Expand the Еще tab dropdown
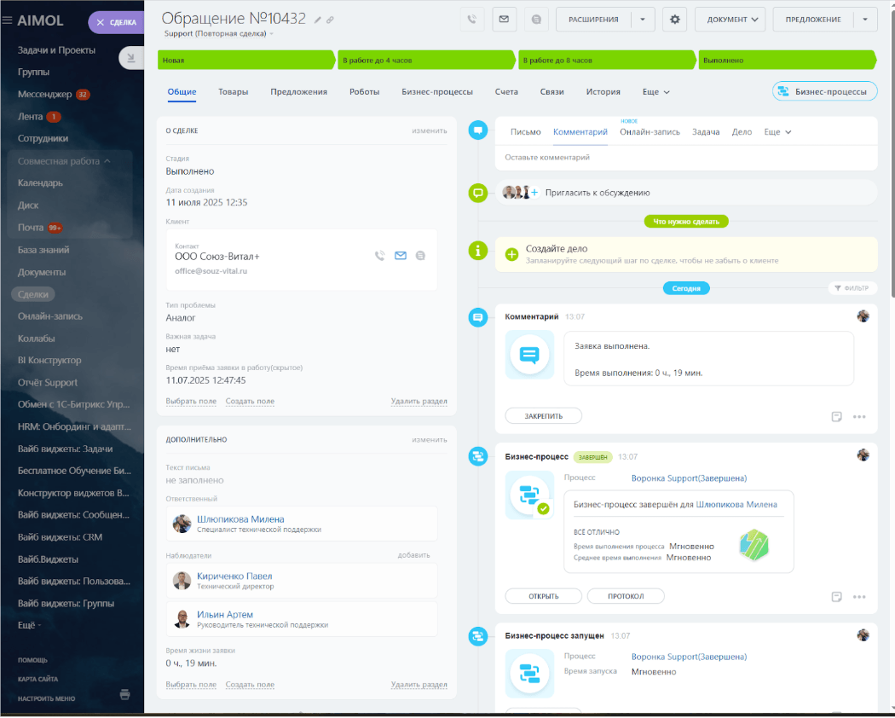895x718 pixels. (655, 91)
